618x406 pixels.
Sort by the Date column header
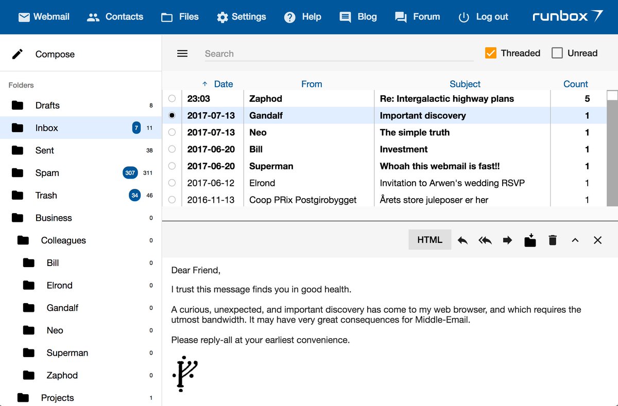[x=223, y=84]
